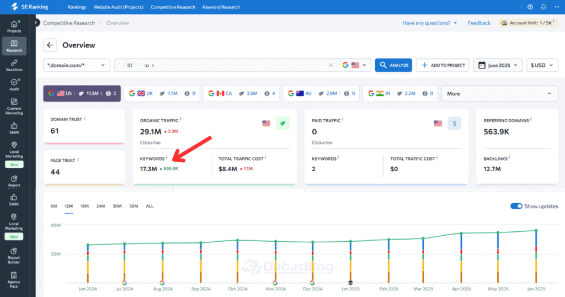Expand the Have any questions? menu
Screen dimensions: 565x297
click(x=429, y=23)
